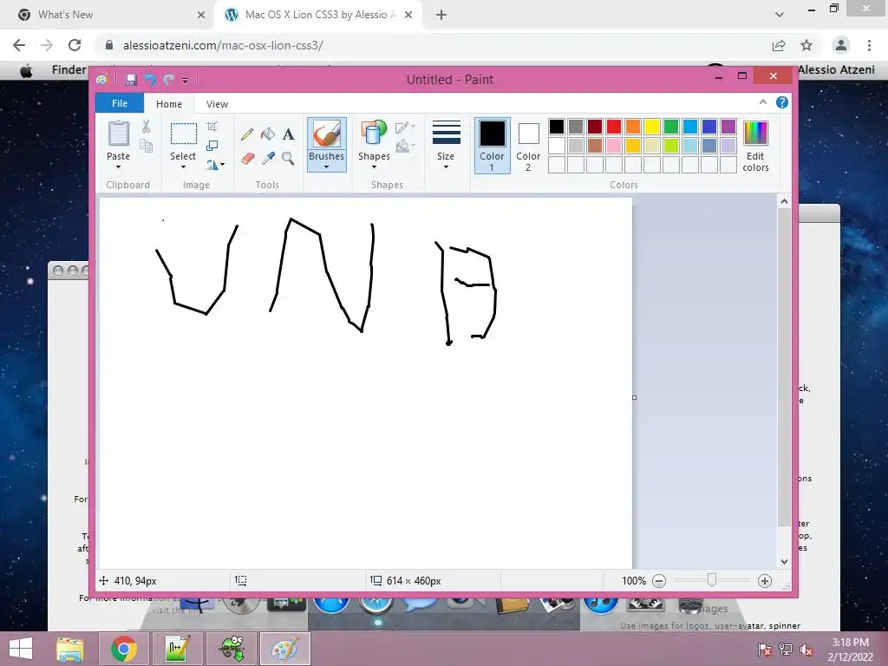Viewport: 888px width, 666px height.
Task: Click Finder in the Mac menu bar
Action: pyautogui.click(x=69, y=69)
